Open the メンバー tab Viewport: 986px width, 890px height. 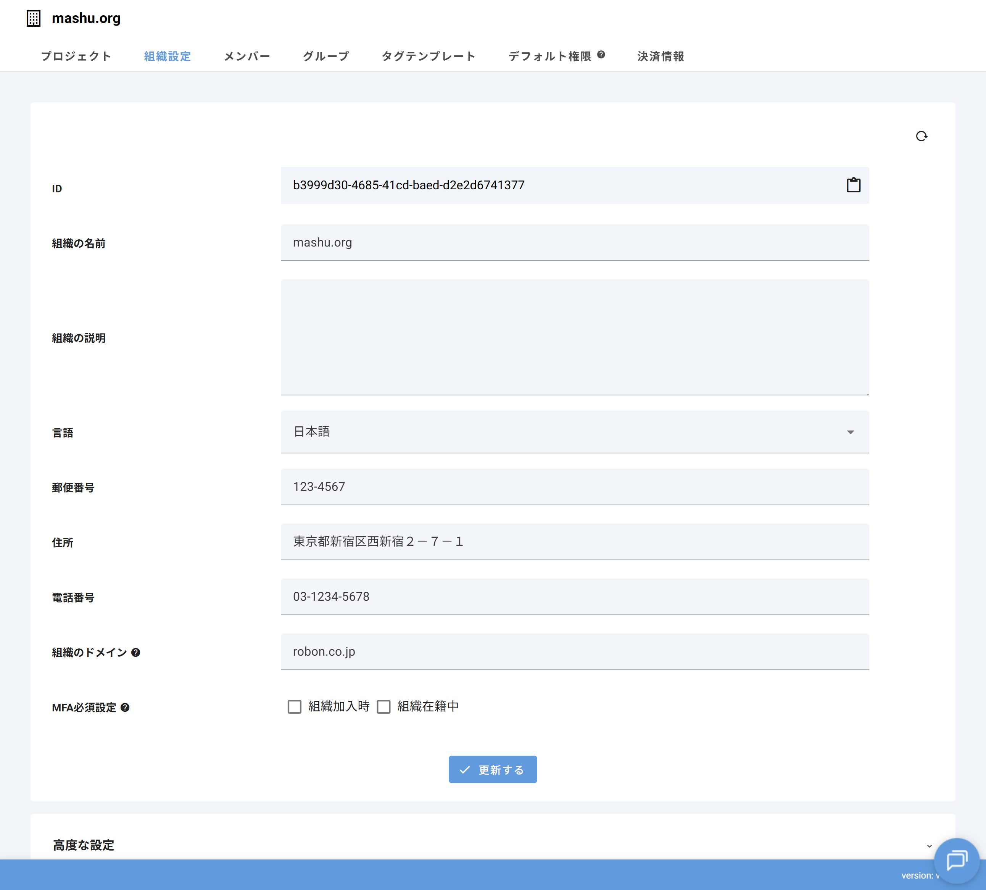(x=247, y=56)
